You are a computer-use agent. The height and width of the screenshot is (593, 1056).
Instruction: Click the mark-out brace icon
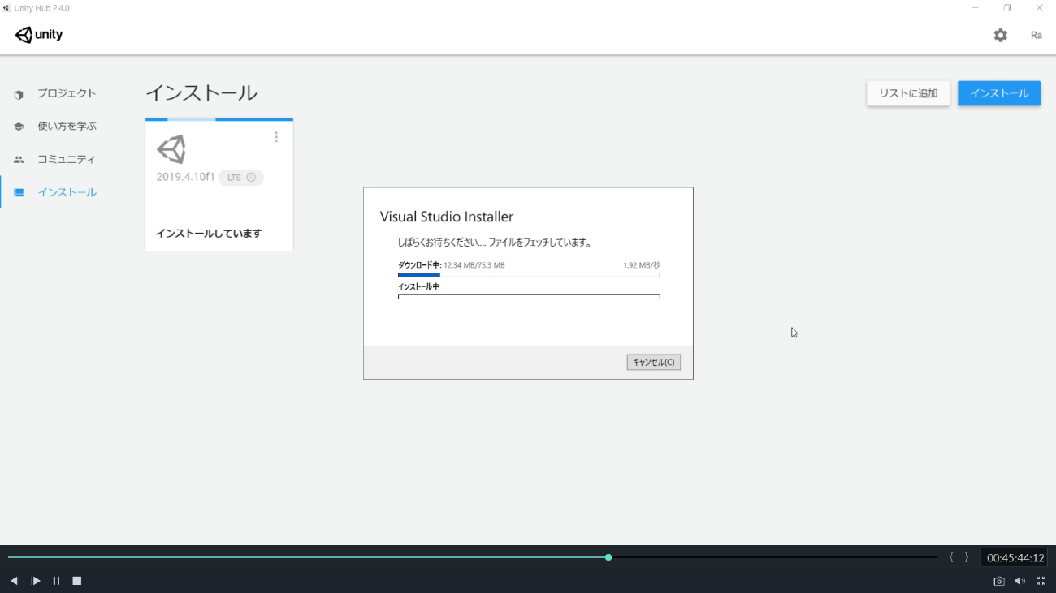point(967,557)
